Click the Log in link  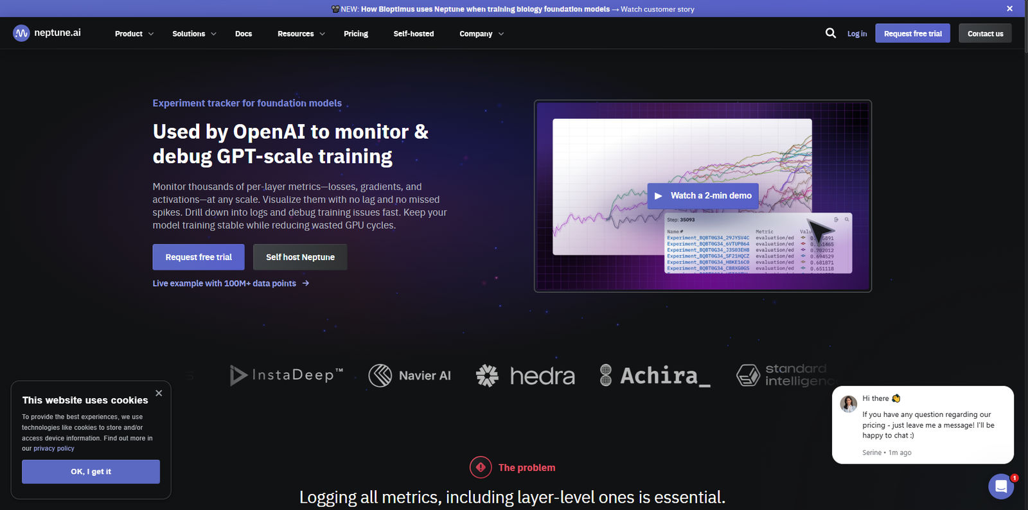pyautogui.click(x=857, y=33)
